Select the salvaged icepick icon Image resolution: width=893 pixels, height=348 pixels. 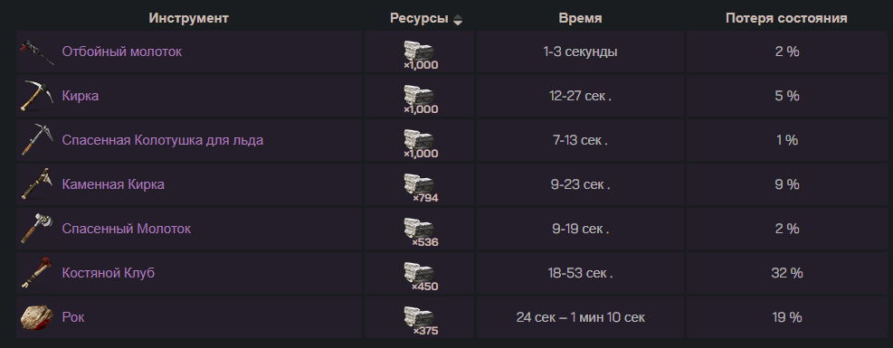38,140
